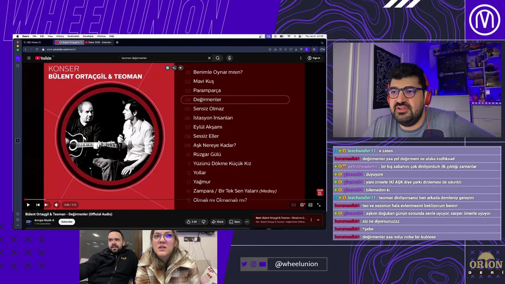Image resolution: width=505 pixels, height=284 pixels.
Task: Select the Opera address bar URL
Action: point(61,49)
